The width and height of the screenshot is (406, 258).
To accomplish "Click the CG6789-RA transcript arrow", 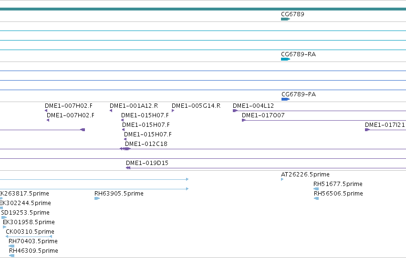I will (x=285, y=59).
